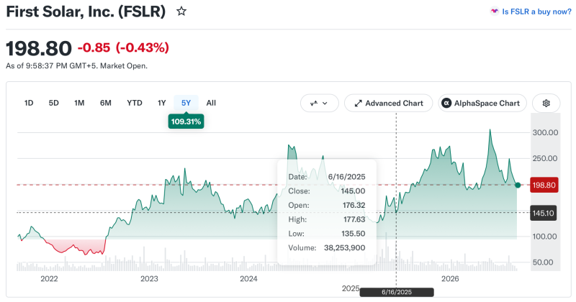
Task: Select the 1D time range
Action: 29,103
